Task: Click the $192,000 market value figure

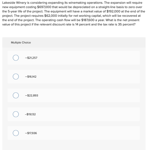Action: (x=113, y=11)
